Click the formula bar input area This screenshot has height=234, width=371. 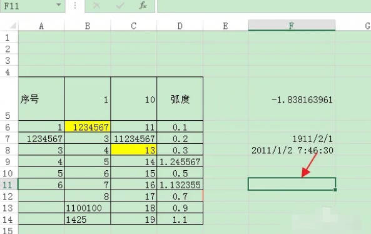click(x=264, y=6)
